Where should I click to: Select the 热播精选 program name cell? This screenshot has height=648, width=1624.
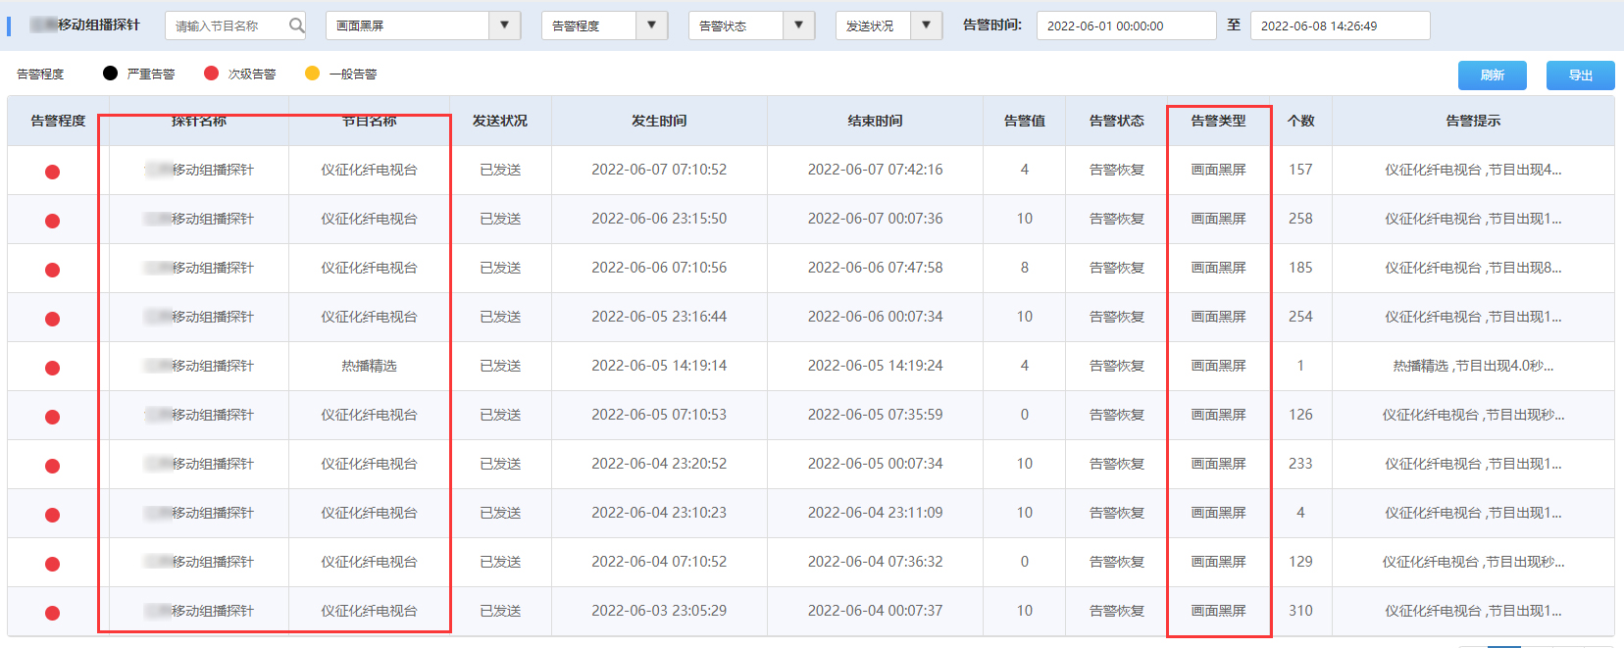tap(370, 366)
